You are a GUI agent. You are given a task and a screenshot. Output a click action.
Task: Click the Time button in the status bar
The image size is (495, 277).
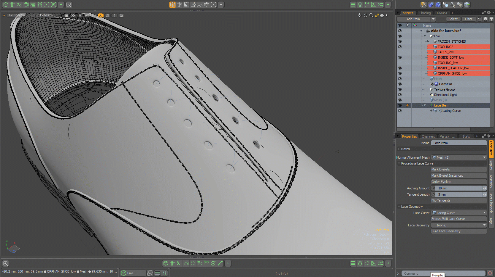[132, 273]
